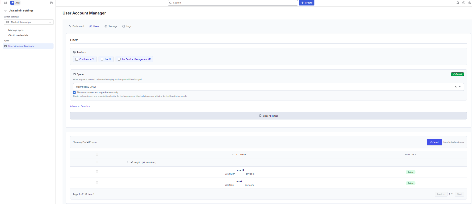Image resolution: width=472 pixels, height=204 pixels.
Task: Click the blue Create button
Action: click(x=307, y=3)
